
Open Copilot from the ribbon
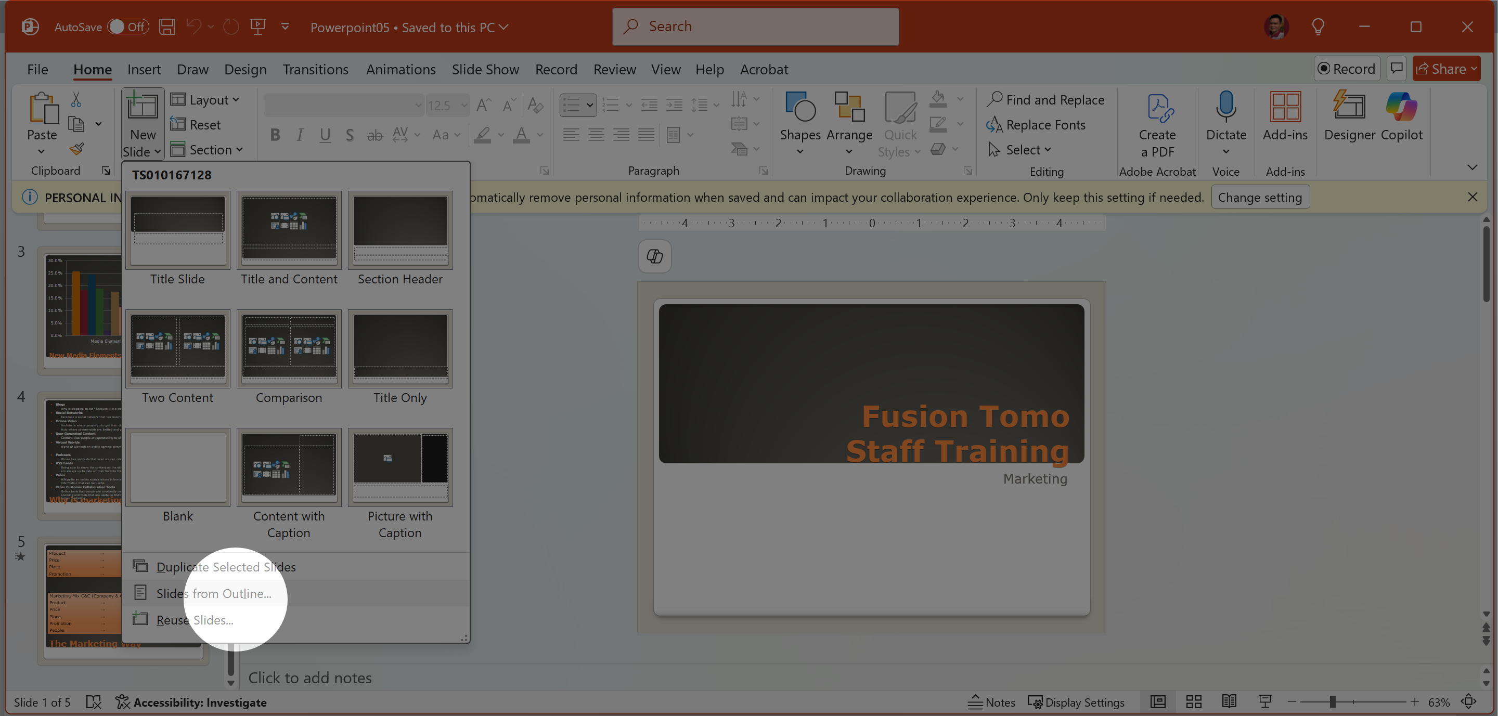click(x=1401, y=108)
